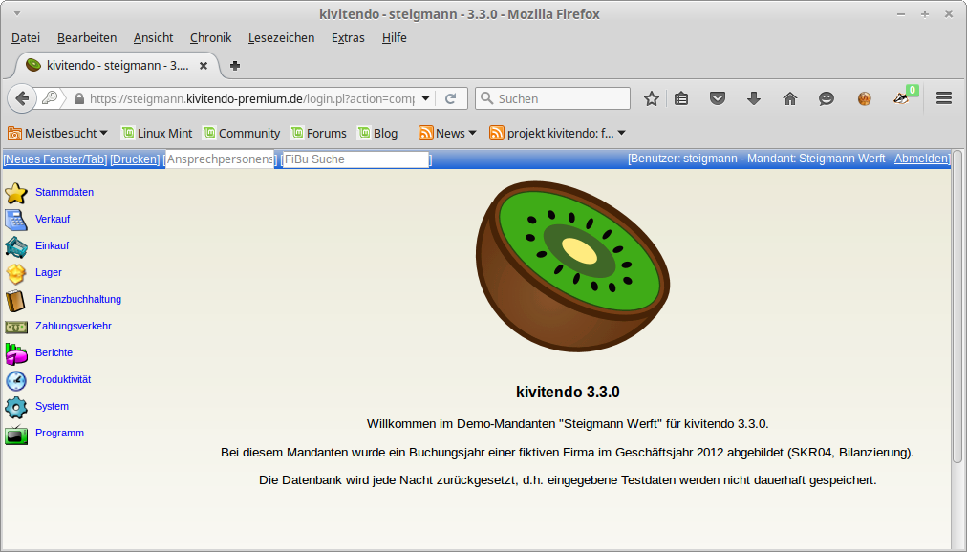Open the Finanzbuchhaltung module

click(78, 299)
